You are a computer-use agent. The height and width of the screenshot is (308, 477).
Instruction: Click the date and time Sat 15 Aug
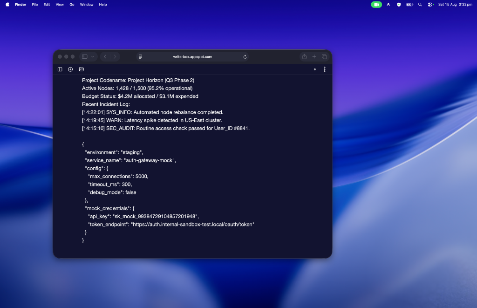coord(455,5)
